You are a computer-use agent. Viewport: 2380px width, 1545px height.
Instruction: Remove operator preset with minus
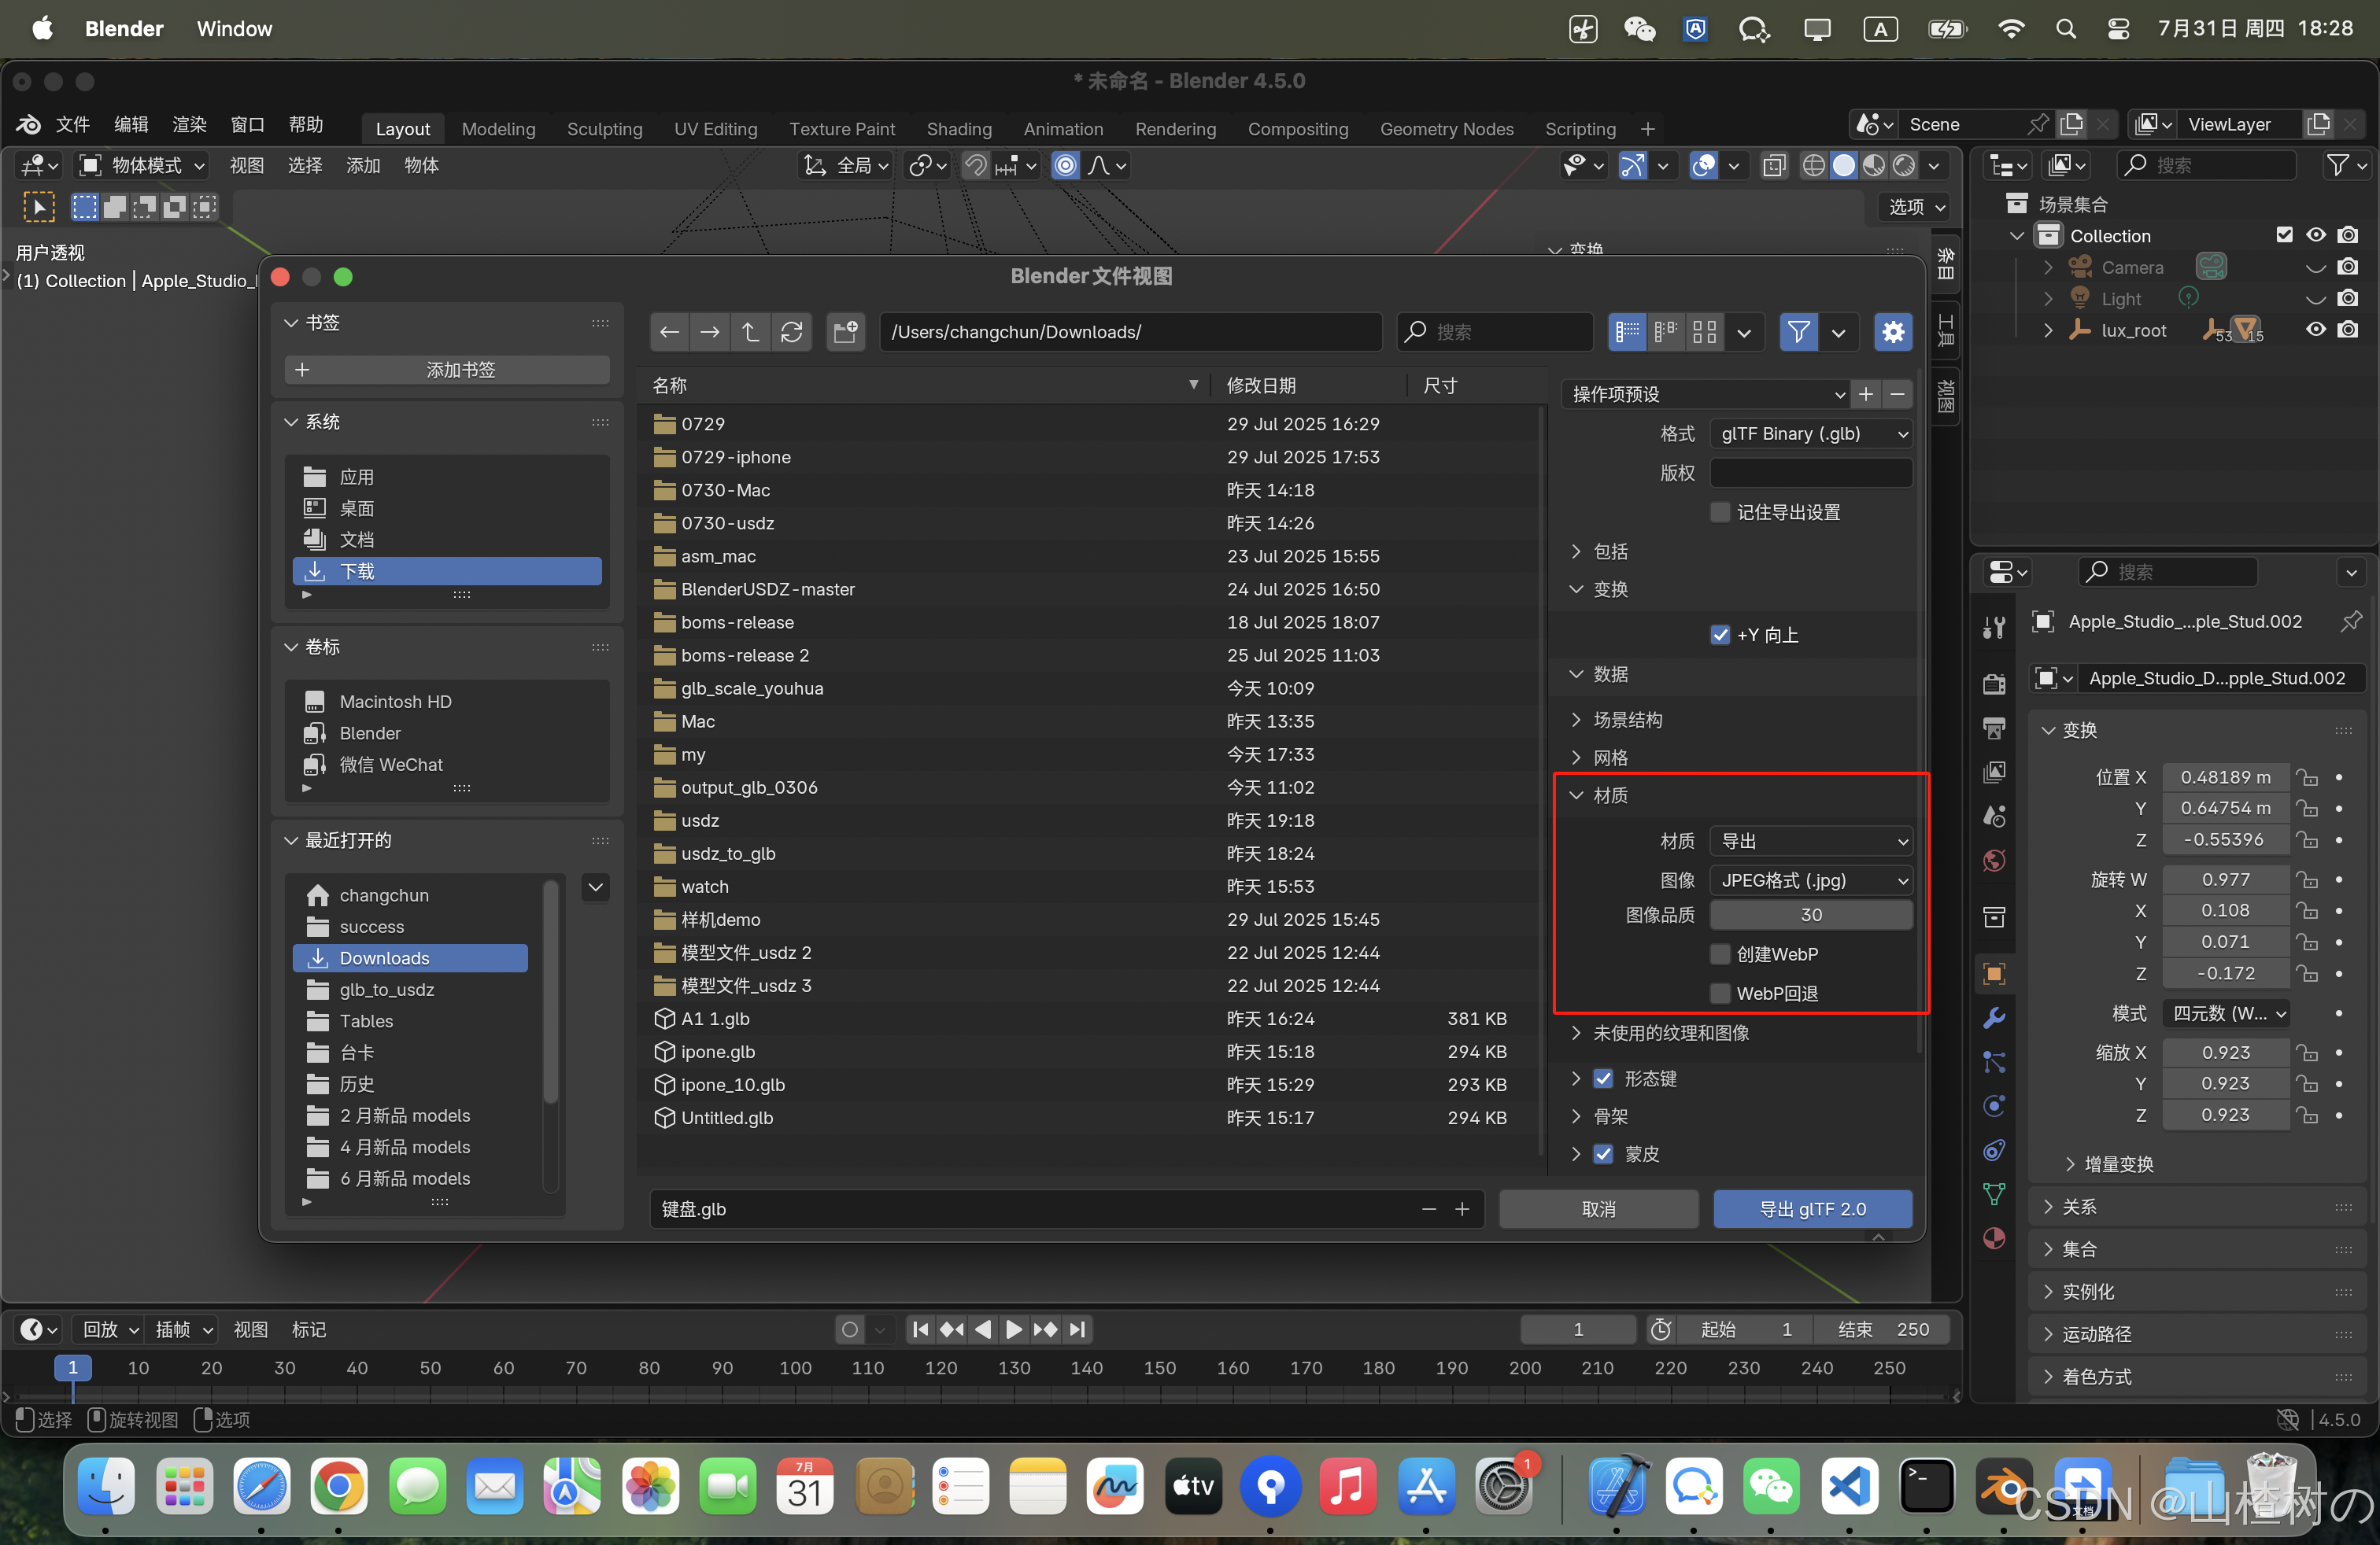point(1897,395)
